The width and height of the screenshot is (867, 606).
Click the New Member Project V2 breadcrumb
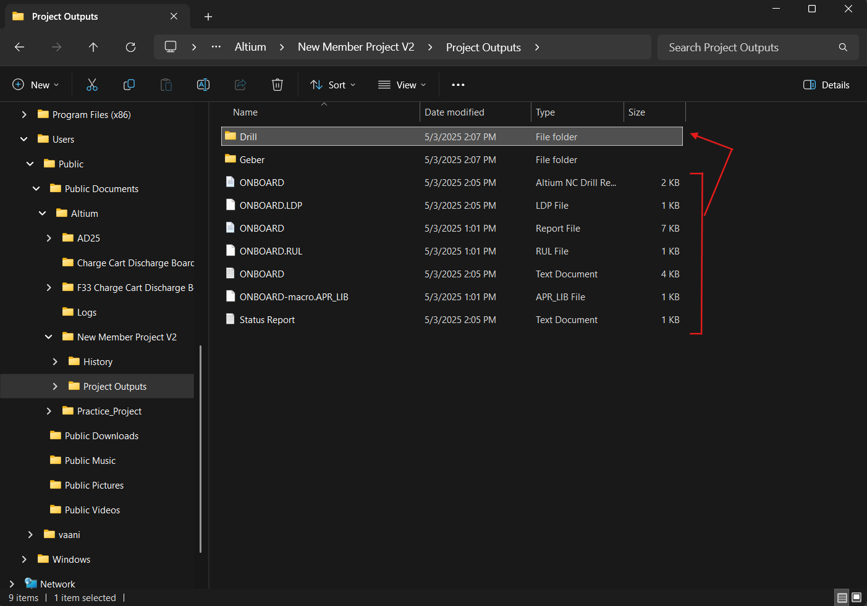click(356, 47)
